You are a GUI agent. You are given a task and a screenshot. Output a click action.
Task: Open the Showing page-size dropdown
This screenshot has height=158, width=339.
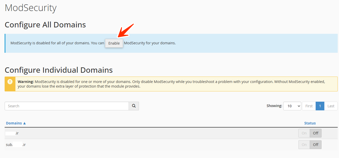[292, 106]
